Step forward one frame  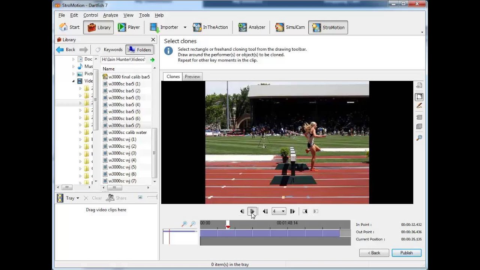click(252, 211)
